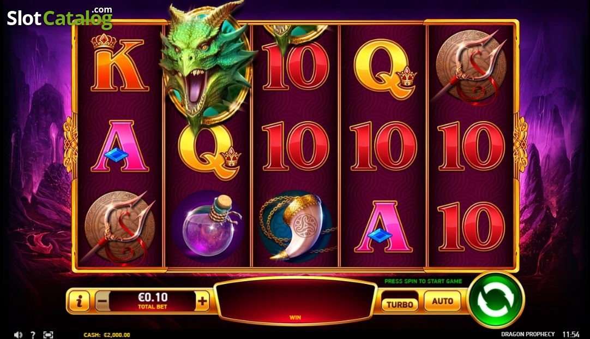Image resolution: width=590 pixels, height=339 pixels.
Task: Toggle fullscreen mode icon
Action: (x=48, y=335)
